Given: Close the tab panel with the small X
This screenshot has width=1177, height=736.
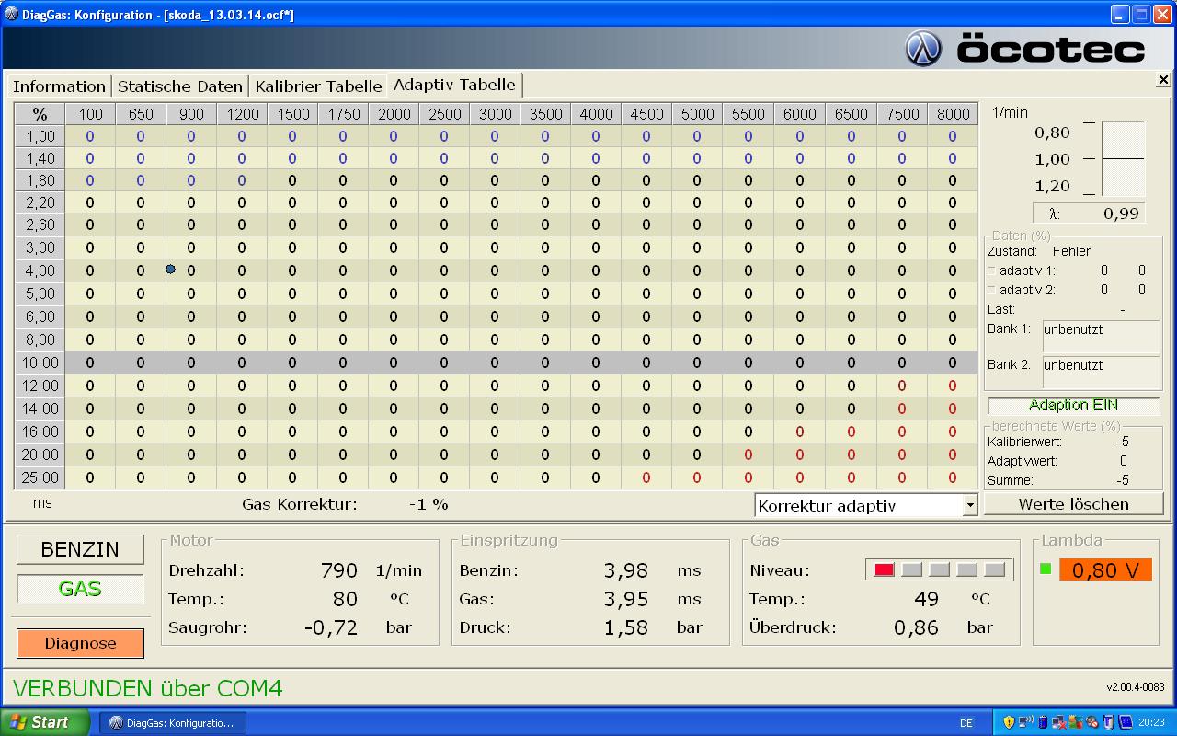Looking at the screenshot, I should 1163,81.
